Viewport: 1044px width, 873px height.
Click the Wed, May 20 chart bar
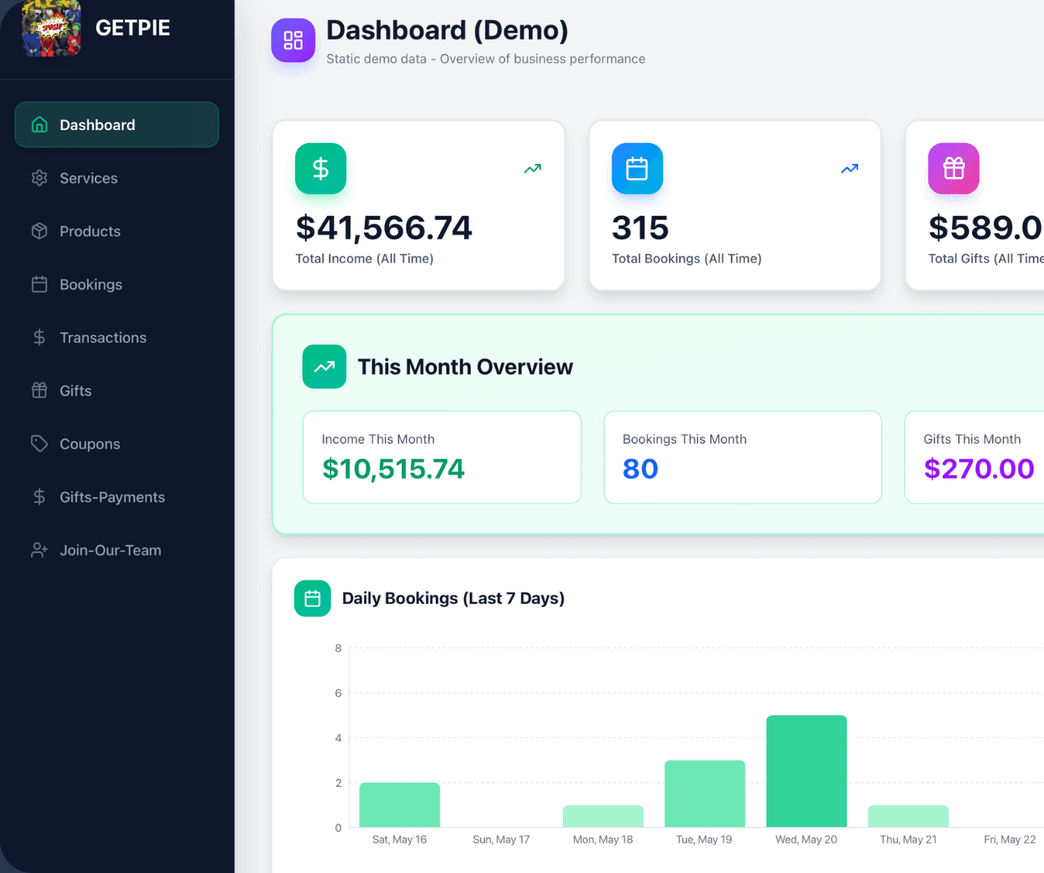806,771
